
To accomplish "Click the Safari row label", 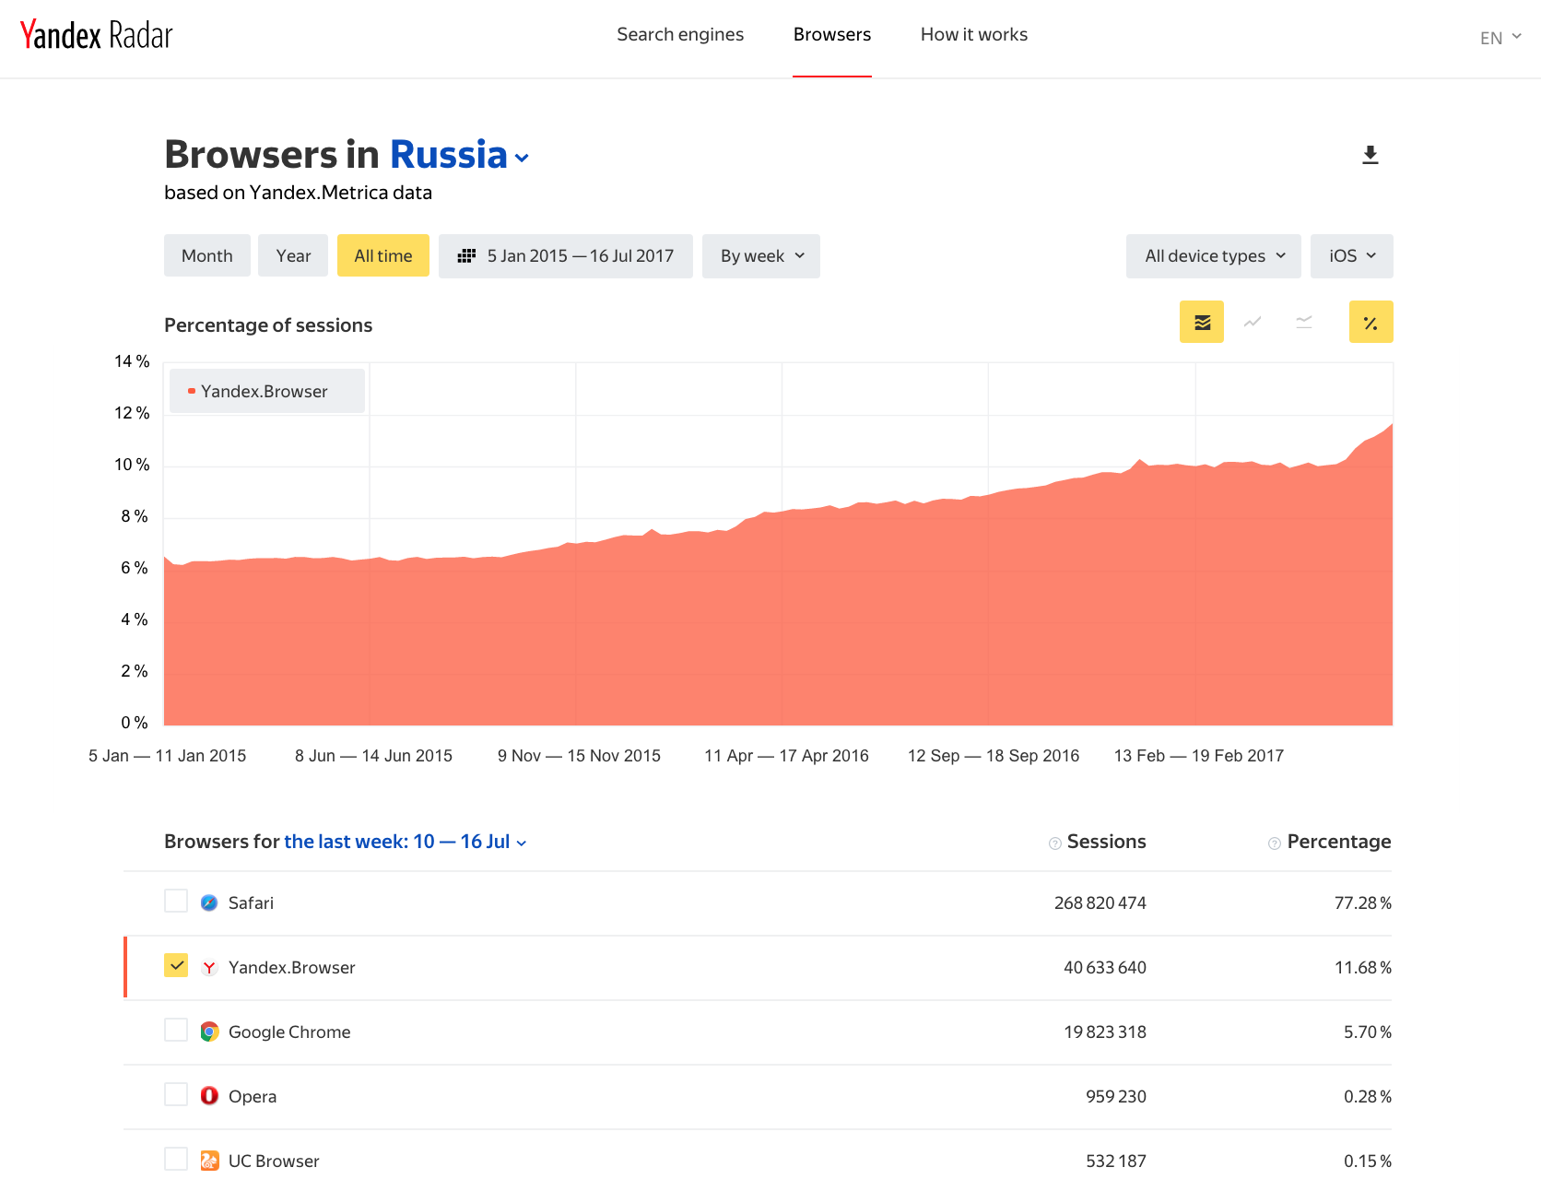I will pyautogui.click(x=251, y=903).
